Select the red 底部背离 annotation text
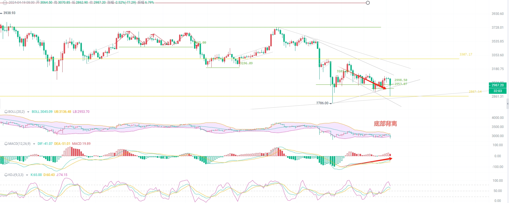509x203 pixels. (385, 124)
